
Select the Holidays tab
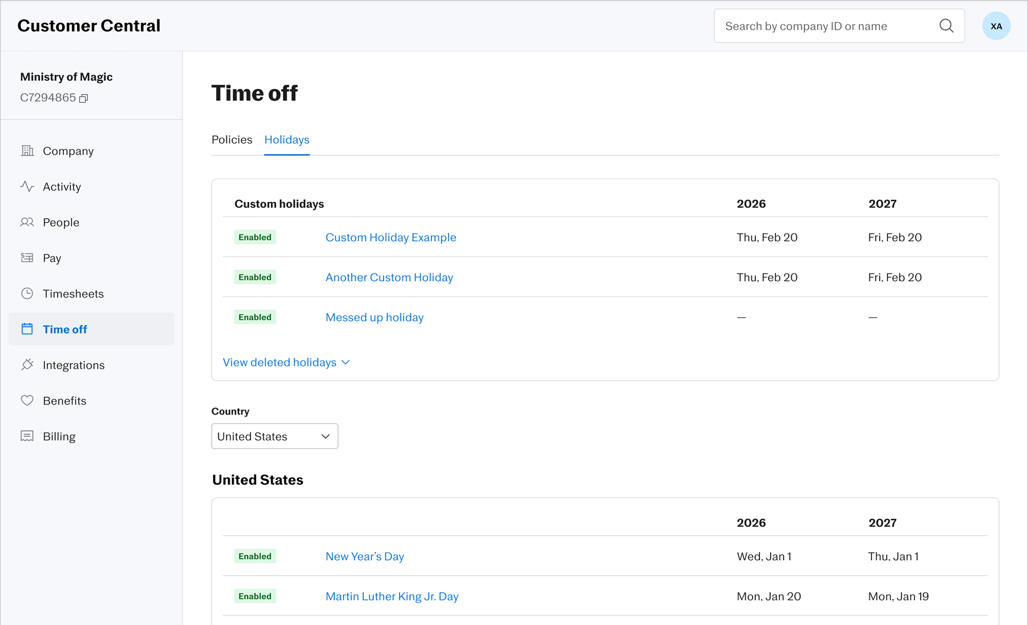287,140
